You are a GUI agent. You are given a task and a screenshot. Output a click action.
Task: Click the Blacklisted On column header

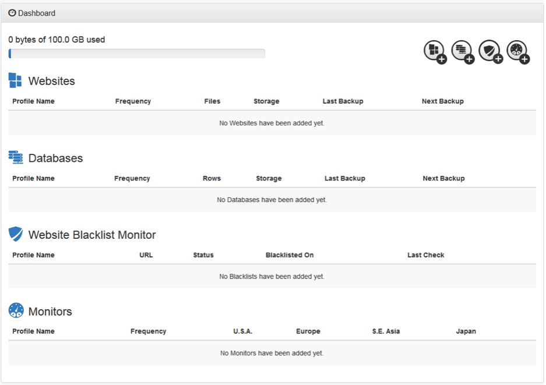tap(290, 255)
